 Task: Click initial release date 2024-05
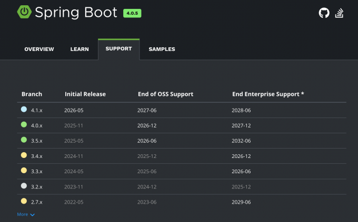[x=74, y=172]
